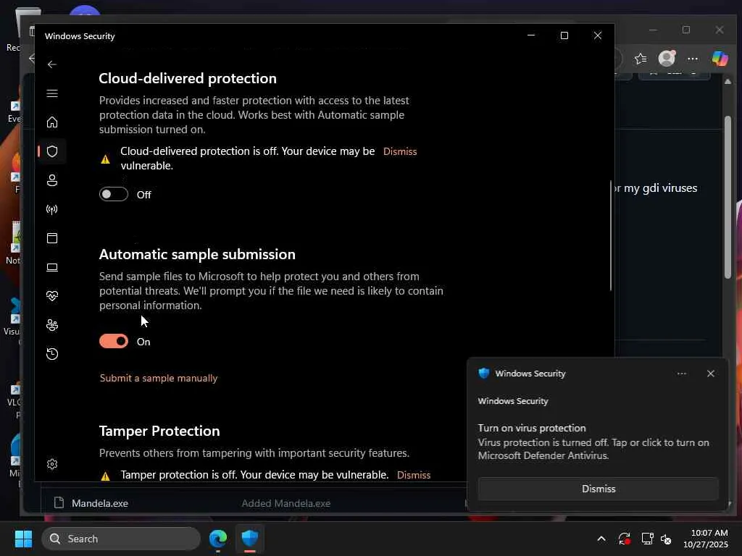Turn off Automatic sample submission toggle
This screenshot has height=556, width=742.
coord(114,342)
